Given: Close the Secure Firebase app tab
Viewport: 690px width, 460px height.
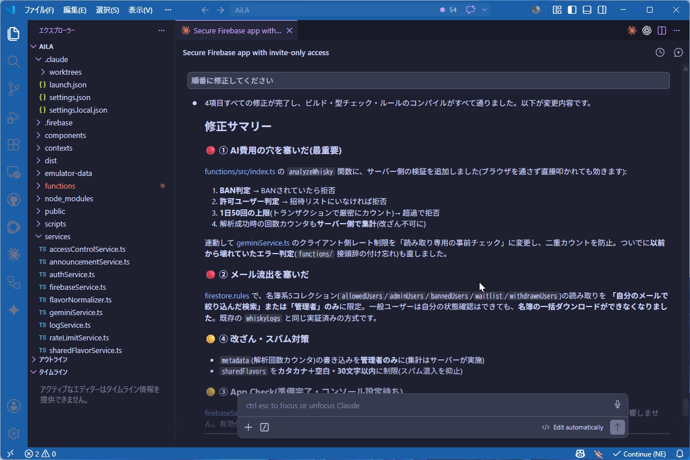Looking at the screenshot, I should [289, 30].
